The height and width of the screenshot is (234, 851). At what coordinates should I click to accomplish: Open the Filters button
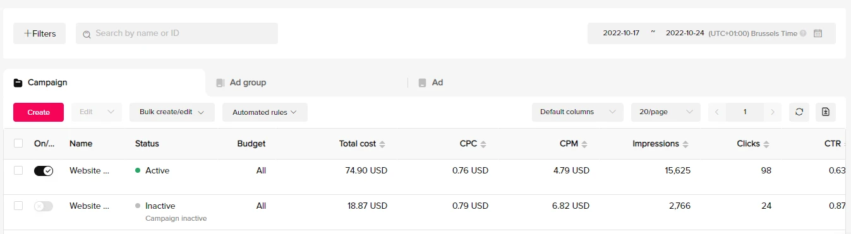tap(39, 33)
